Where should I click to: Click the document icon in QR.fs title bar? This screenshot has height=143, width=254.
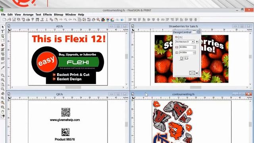pos(9,94)
